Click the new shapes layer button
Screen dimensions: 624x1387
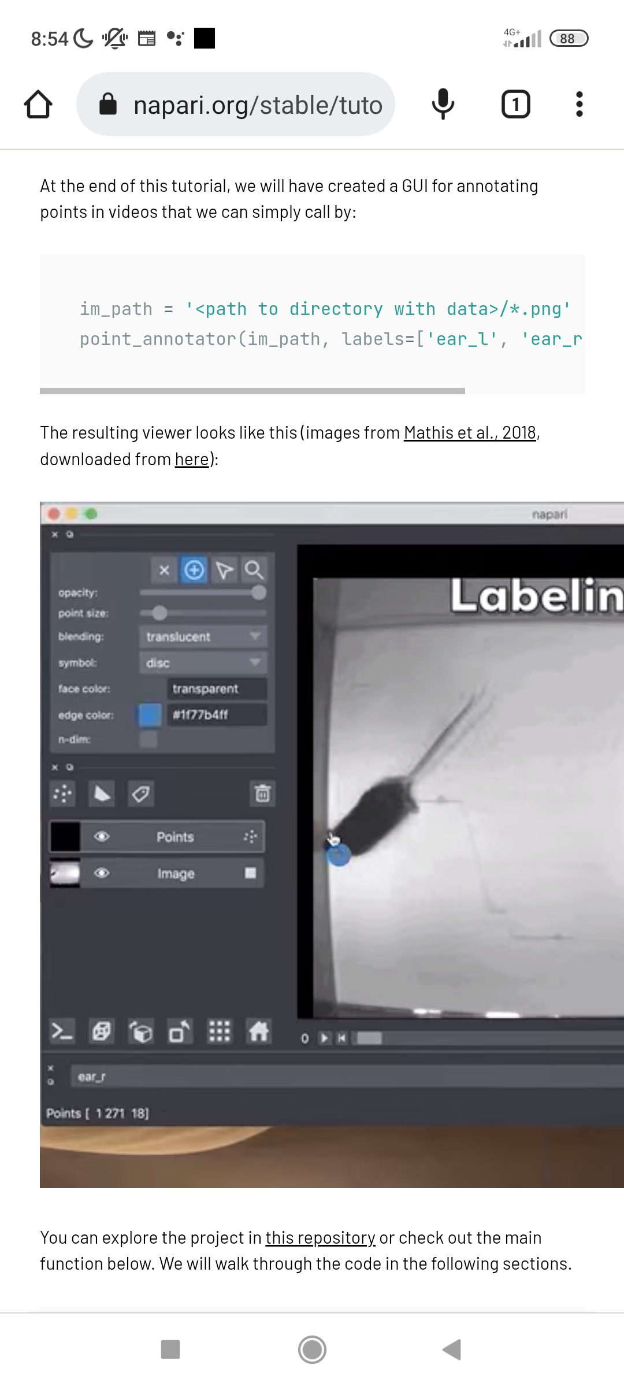tap(102, 793)
